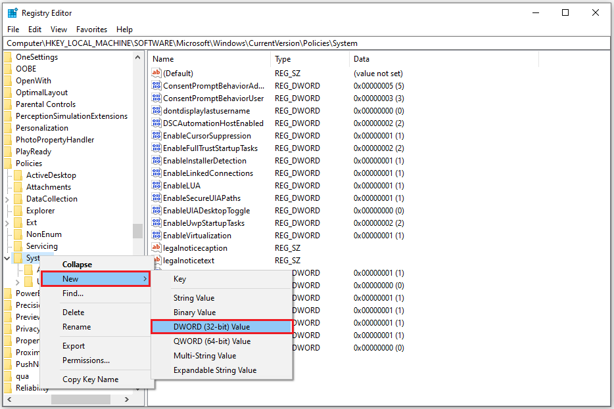
Task: Open the File menu
Action: coord(13,30)
